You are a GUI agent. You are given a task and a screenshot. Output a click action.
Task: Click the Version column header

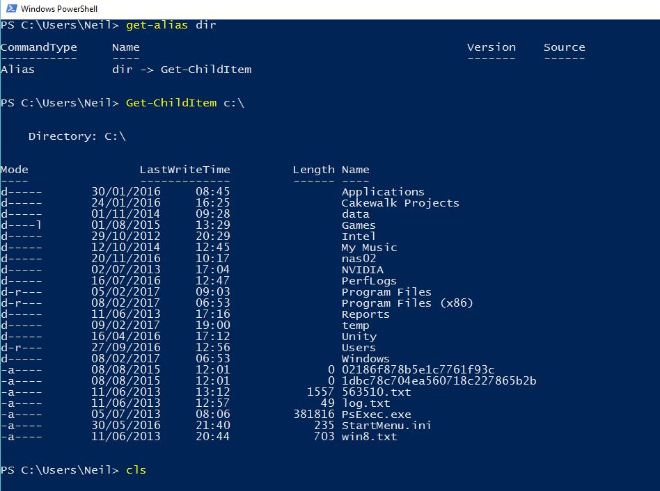coord(491,47)
